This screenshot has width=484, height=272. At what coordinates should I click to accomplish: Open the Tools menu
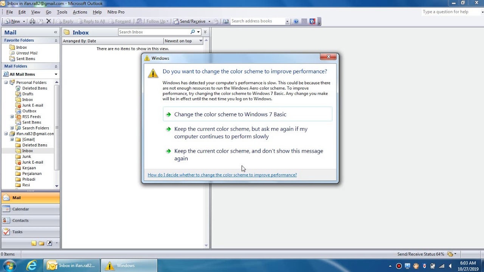click(62, 12)
